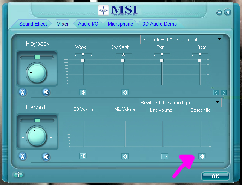Click the Record section label
This screenshot has width=242, height=185.
coord(35,107)
